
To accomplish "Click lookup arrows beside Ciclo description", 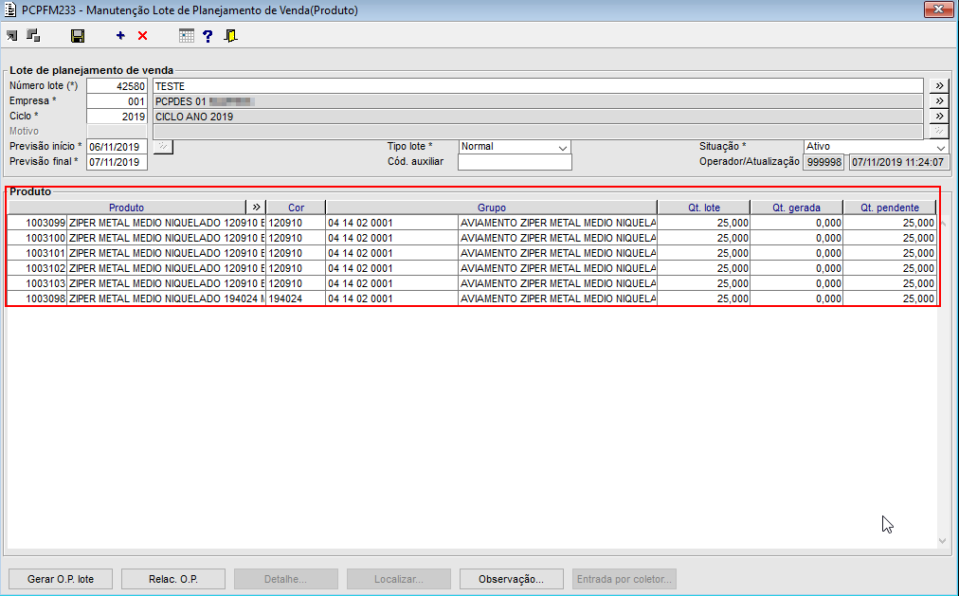I will pos(939,117).
